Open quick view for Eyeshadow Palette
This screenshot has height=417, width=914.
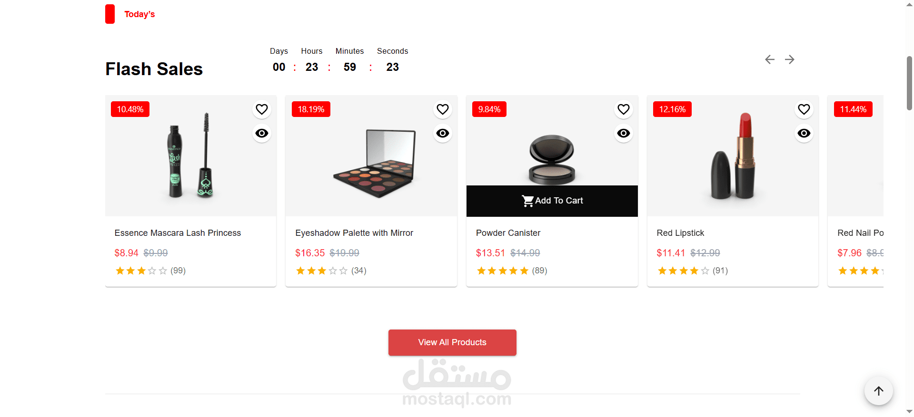tap(443, 133)
